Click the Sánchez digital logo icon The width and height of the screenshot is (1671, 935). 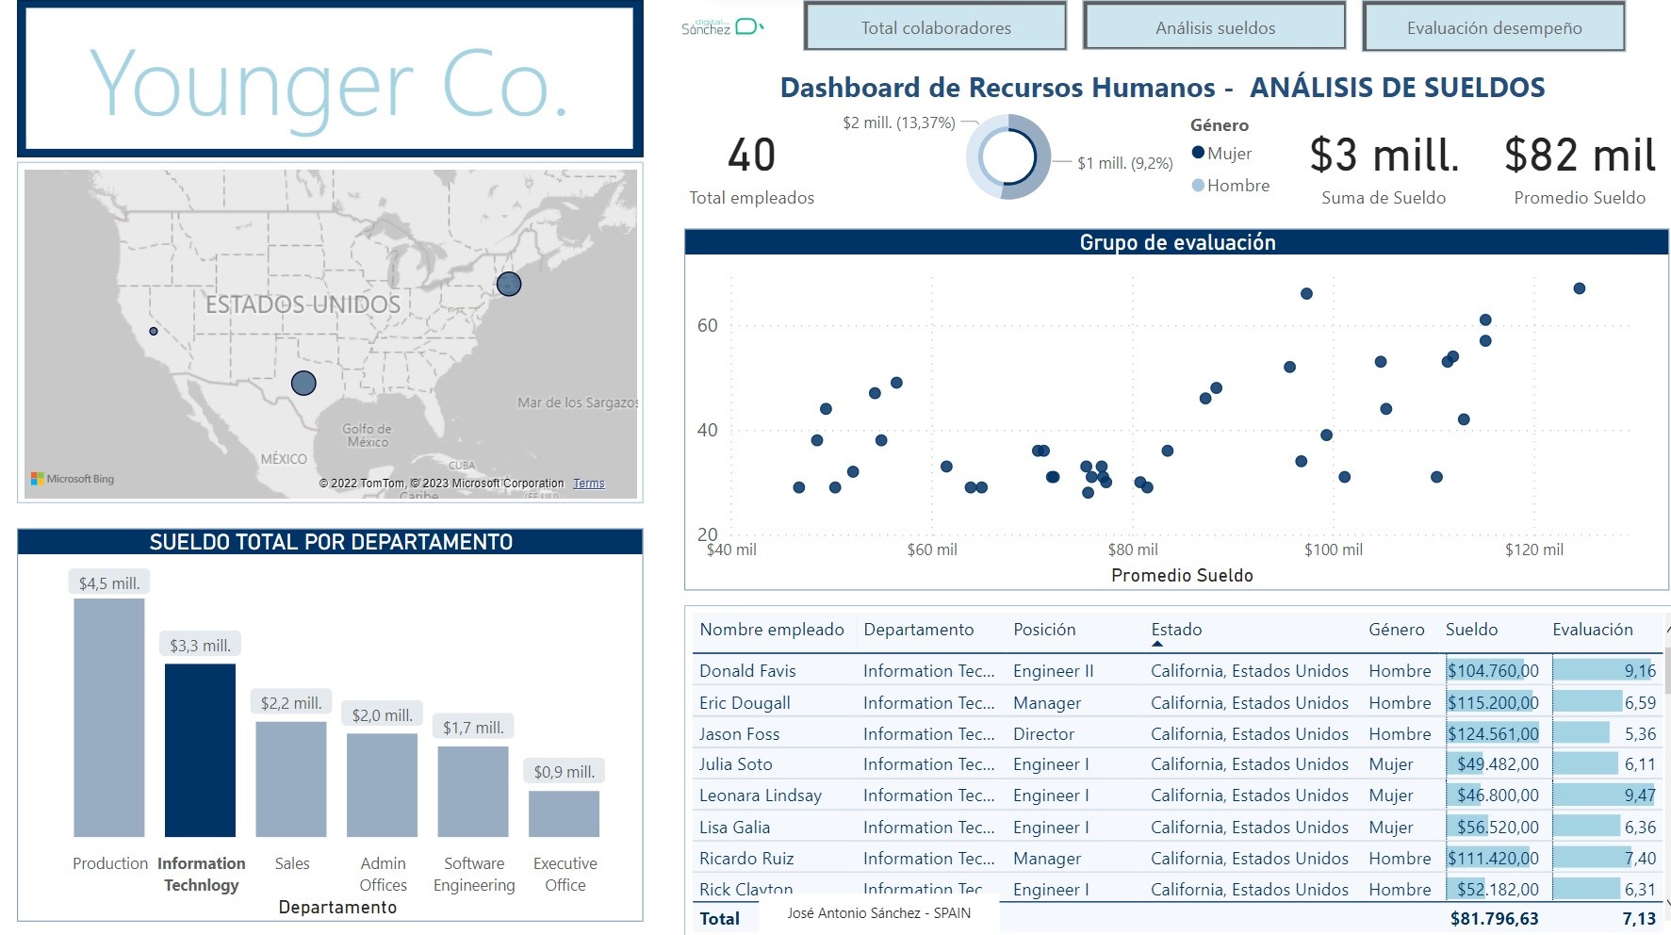pos(722,27)
